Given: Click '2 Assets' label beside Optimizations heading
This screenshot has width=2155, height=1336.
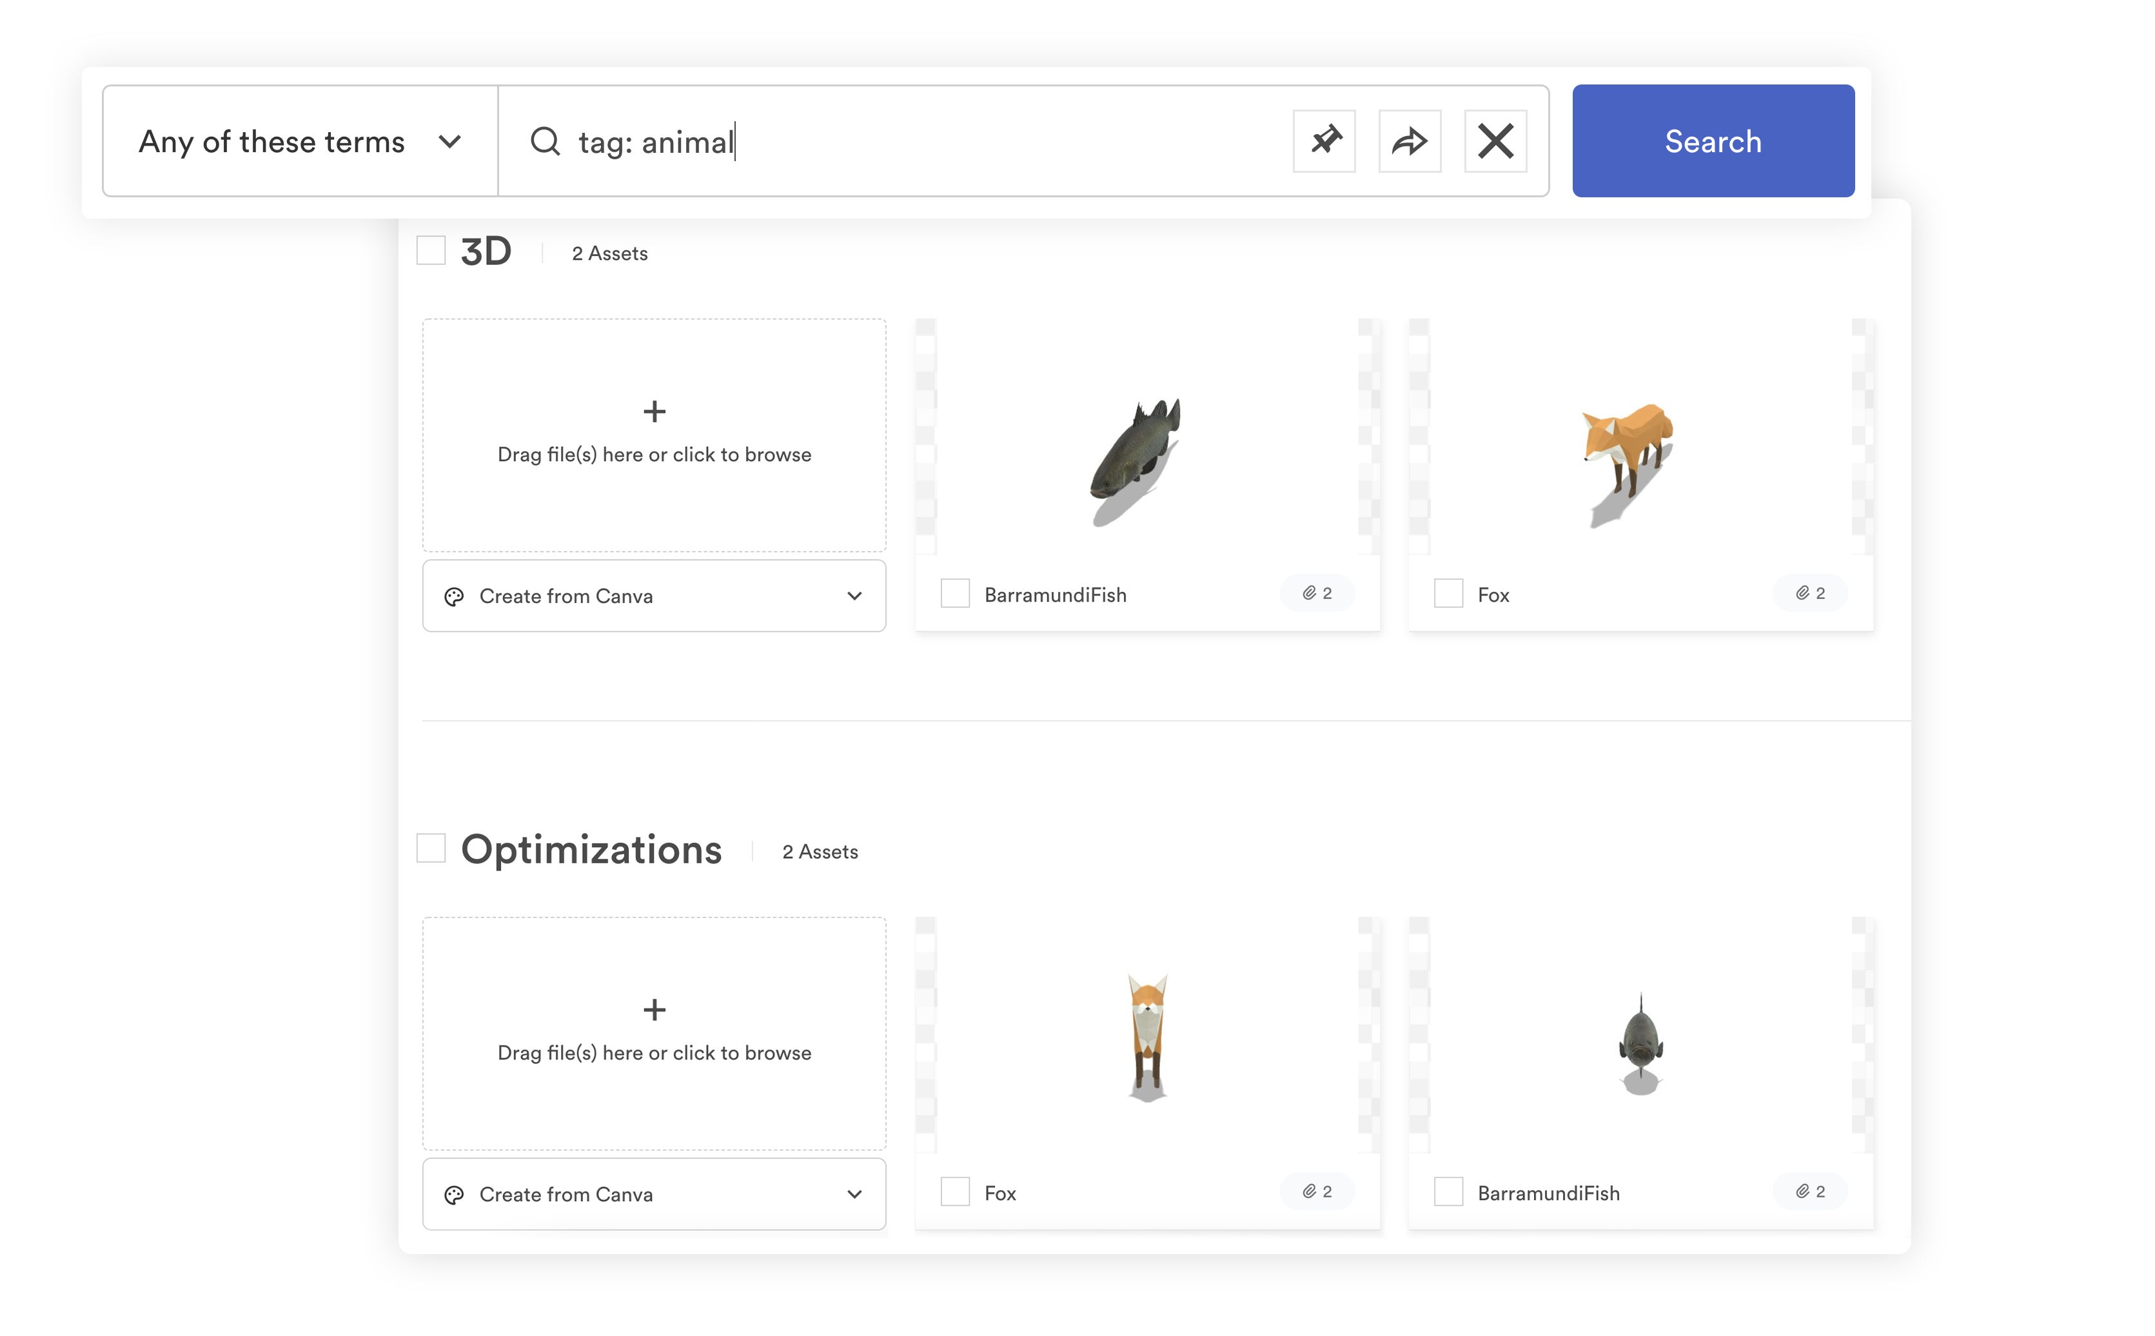Looking at the screenshot, I should [820, 852].
